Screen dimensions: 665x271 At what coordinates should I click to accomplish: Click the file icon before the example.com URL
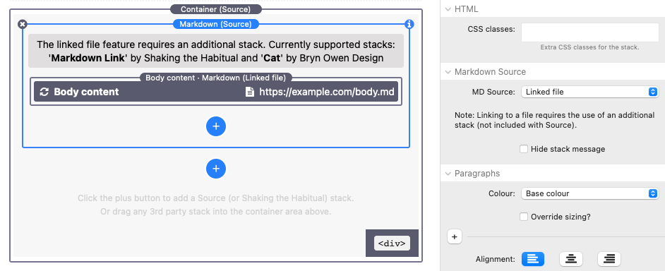pos(250,92)
